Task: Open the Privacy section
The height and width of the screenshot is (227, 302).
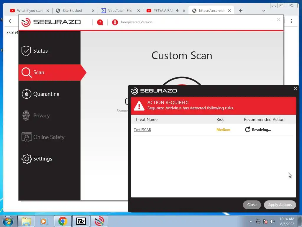Action: pyautogui.click(x=50, y=116)
